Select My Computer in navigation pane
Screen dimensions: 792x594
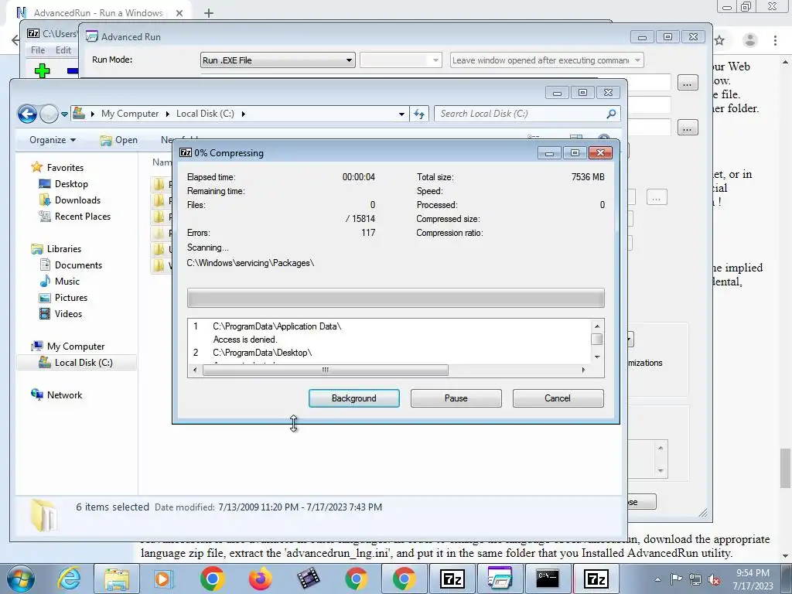click(76, 346)
